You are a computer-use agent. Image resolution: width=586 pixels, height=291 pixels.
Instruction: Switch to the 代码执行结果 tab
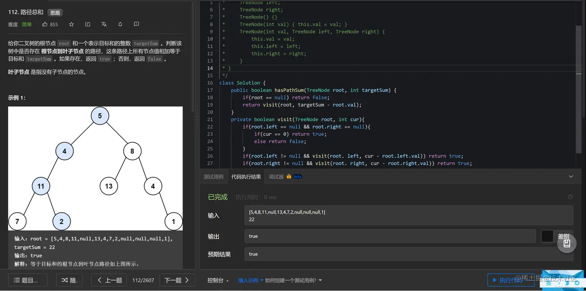click(x=246, y=176)
